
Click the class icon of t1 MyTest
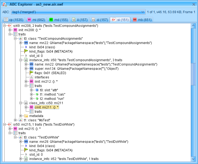21,120
